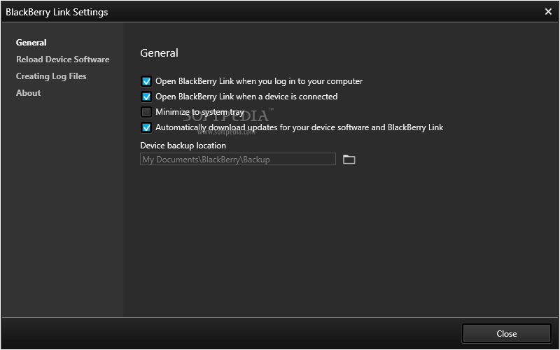Open the About section

[28, 93]
